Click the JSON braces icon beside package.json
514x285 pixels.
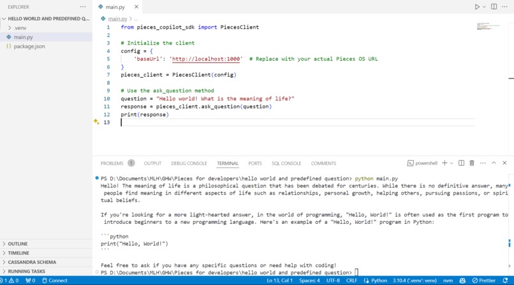[x=9, y=46]
